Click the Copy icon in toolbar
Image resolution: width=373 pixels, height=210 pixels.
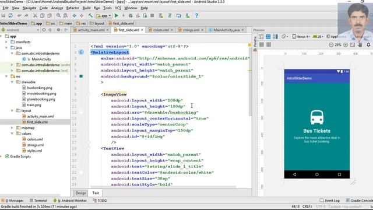(x=43, y=16)
